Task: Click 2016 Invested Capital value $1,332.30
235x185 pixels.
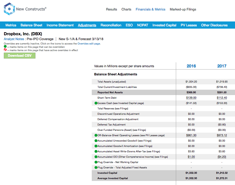Action: [191, 173]
